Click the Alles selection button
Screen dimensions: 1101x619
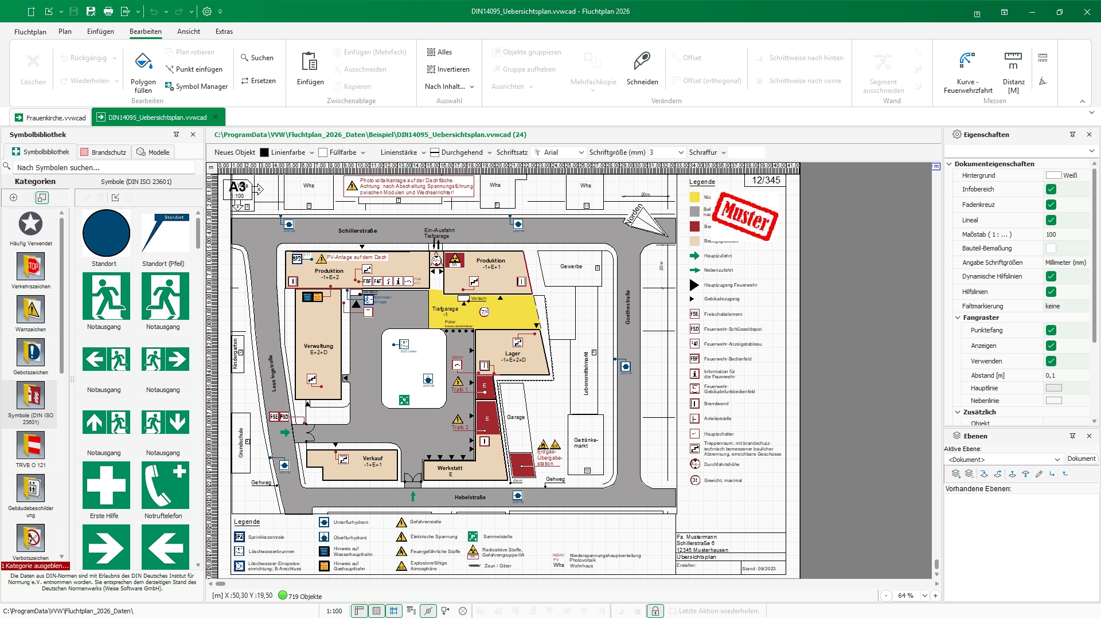(439, 52)
